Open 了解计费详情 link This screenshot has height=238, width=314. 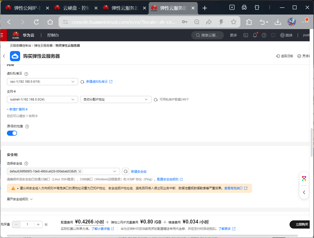[x=103, y=229]
